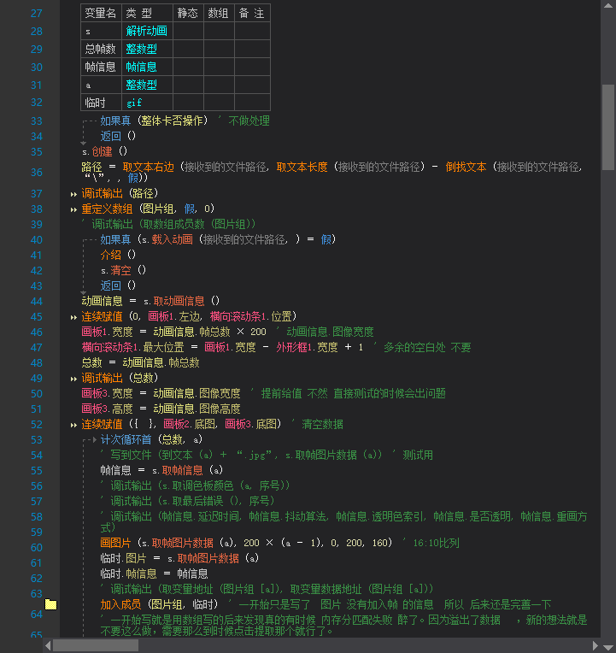This screenshot has height=653, width=616.
Task: Click 画图片 function call line
Action: click(246, 543)
